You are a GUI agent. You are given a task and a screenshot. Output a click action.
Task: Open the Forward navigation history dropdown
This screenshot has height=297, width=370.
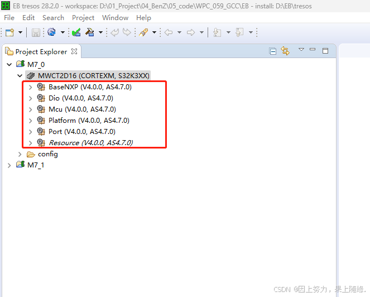(201, 32)
